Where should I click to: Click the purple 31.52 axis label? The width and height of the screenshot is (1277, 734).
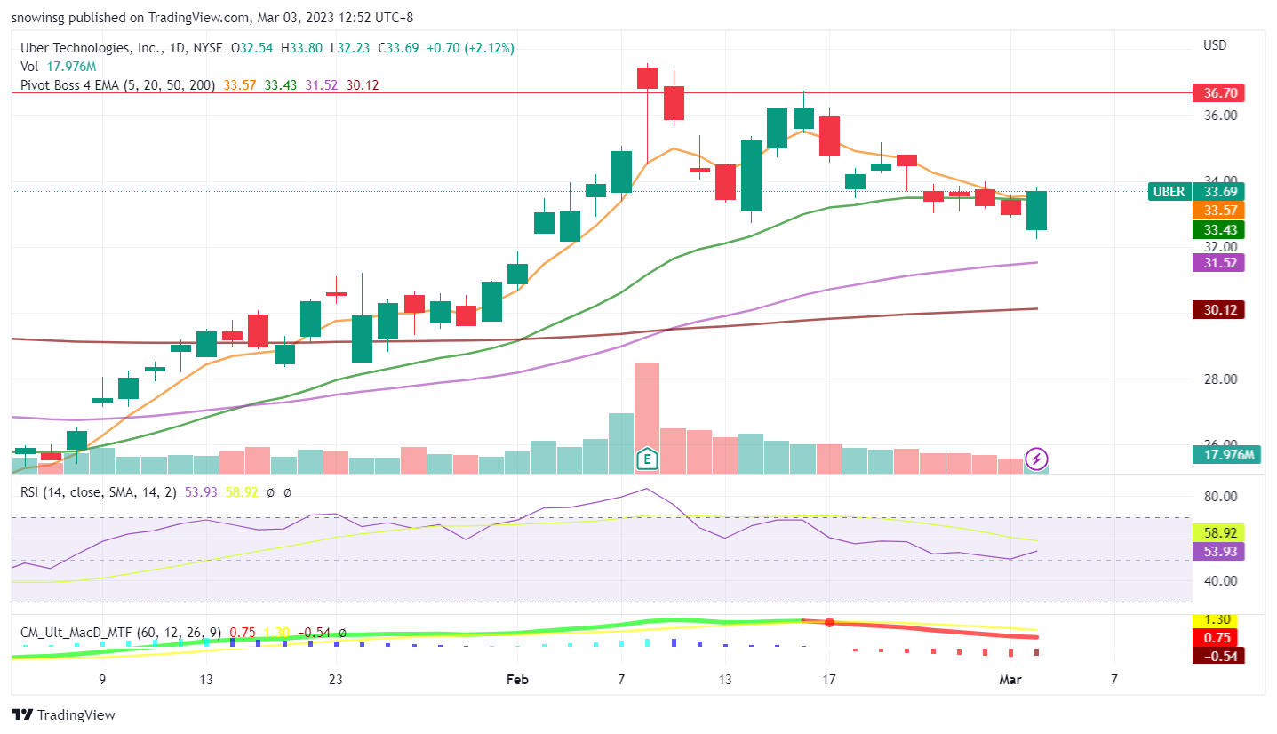click(1218, 262)
